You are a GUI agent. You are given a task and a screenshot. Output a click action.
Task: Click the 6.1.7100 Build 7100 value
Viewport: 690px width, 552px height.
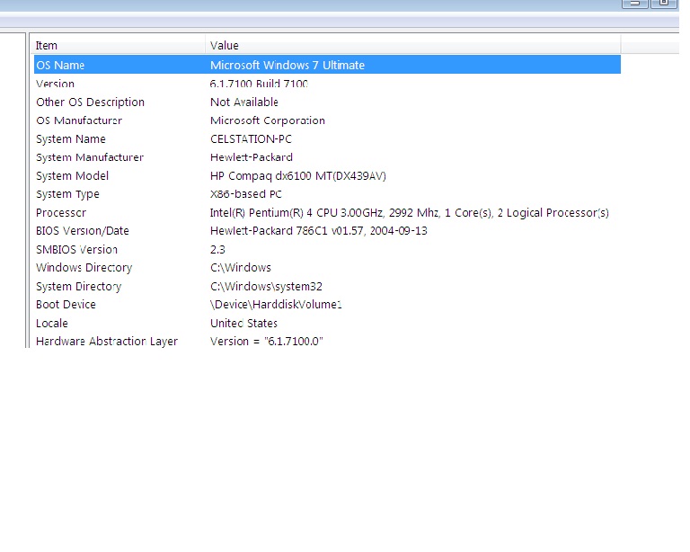pyautogui.click(x=259, y=84)
